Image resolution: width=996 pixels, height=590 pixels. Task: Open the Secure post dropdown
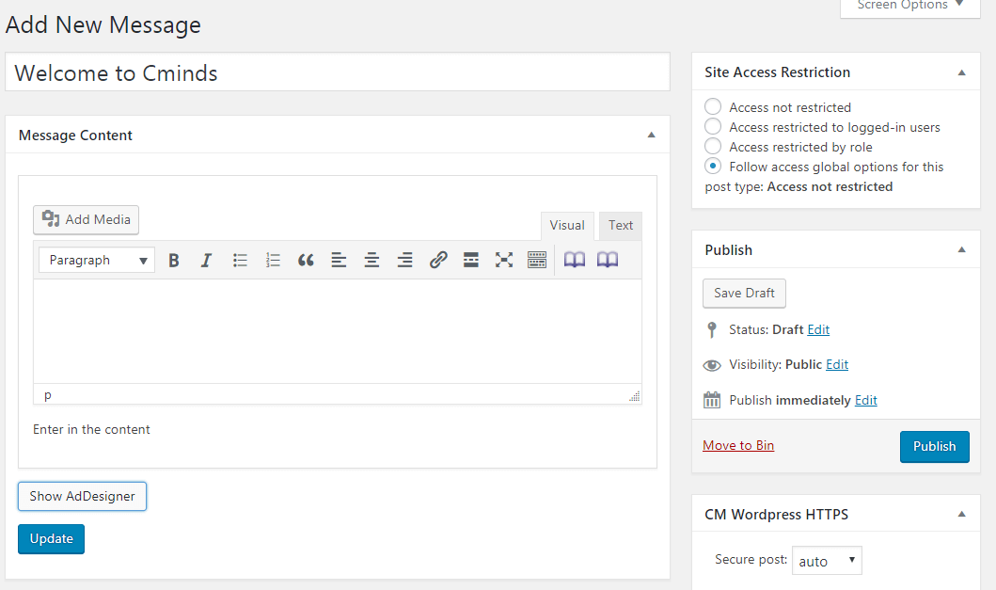(827, 561)
